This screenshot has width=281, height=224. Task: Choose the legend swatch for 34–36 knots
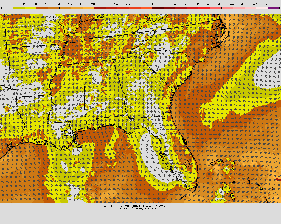pos(181,8)
